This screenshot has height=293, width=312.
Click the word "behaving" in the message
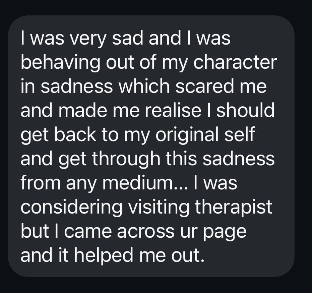(x=51, y=63)
